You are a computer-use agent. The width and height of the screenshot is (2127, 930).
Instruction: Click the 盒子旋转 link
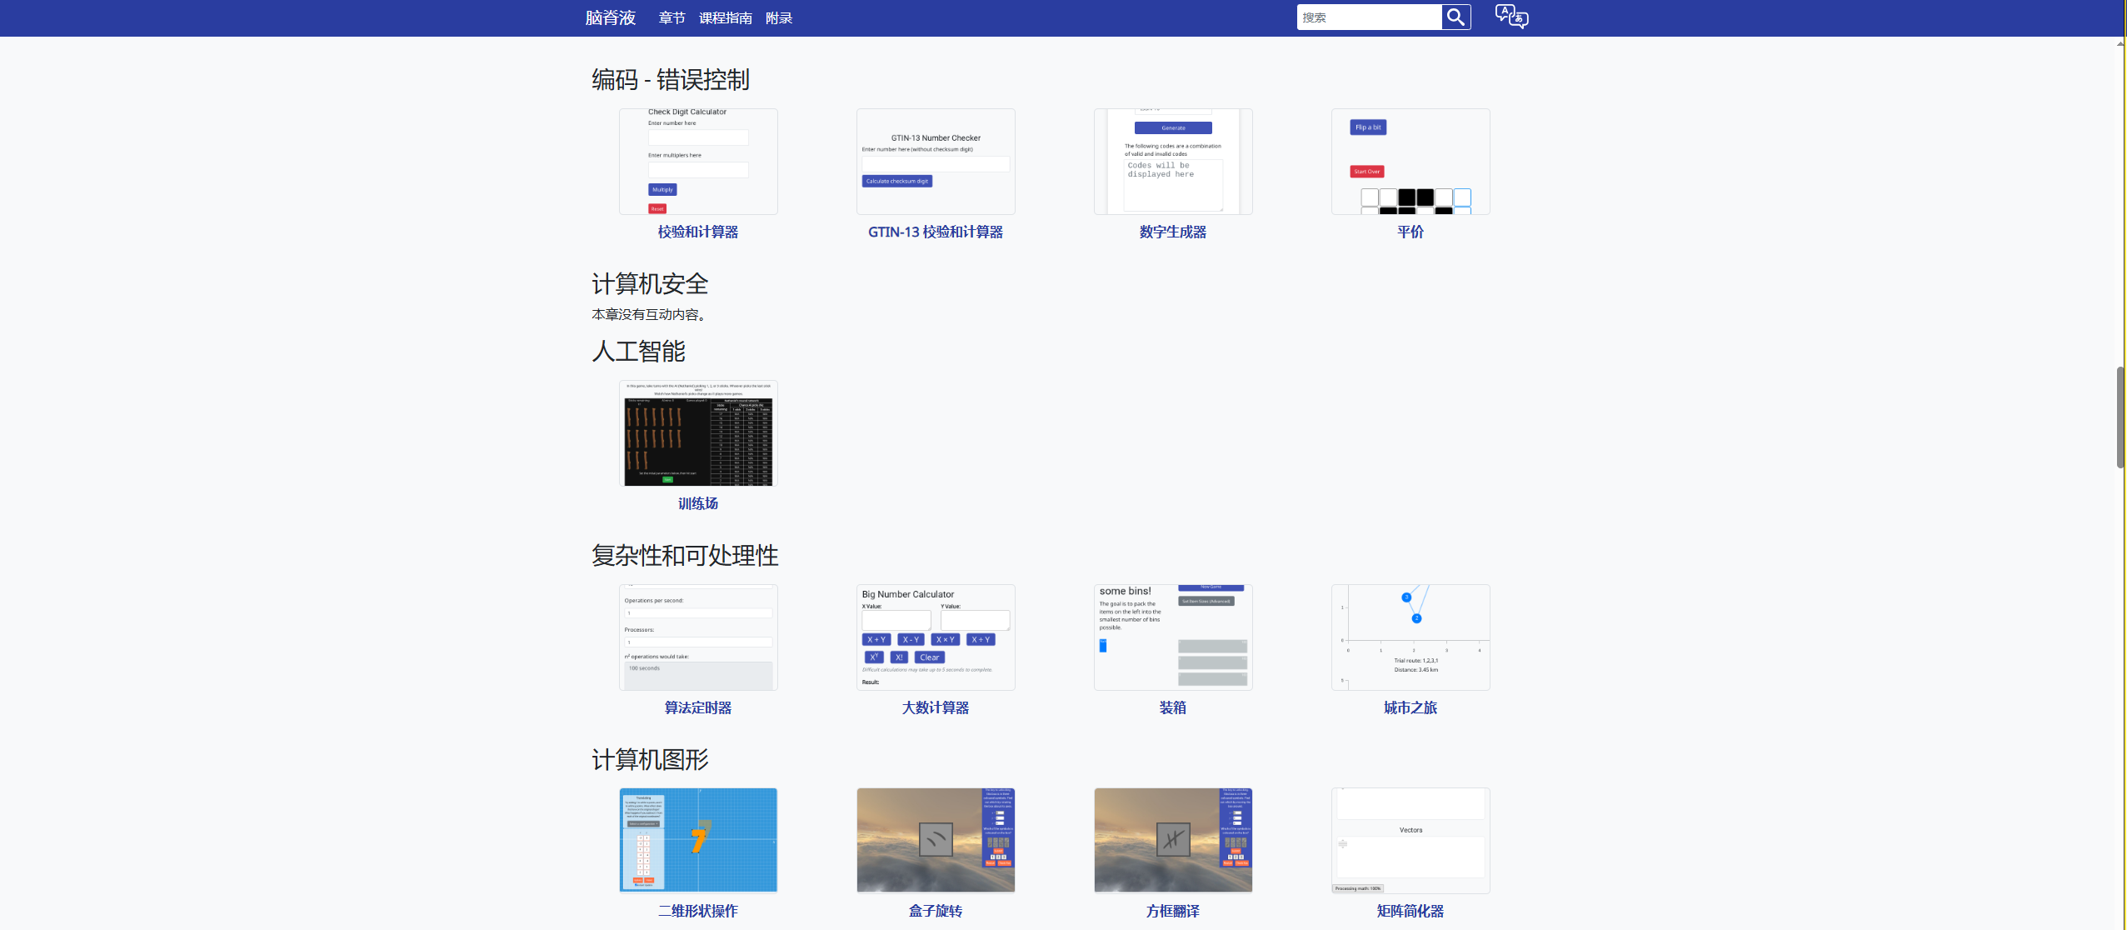(935, 911)
